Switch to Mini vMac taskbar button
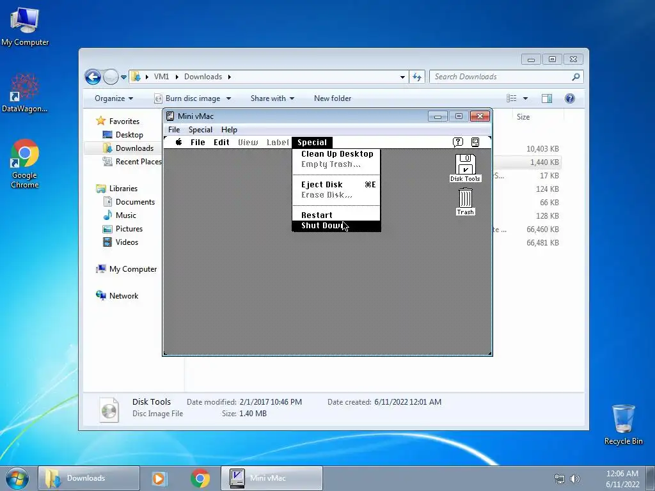 (271, 478)
